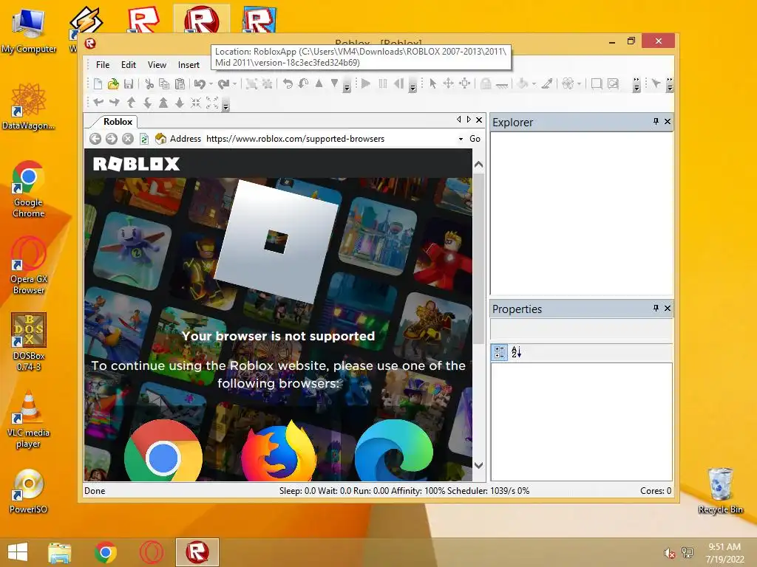The width and height of the screenshot is (757, 567).
Task: Click the Material flower-shaped icon
Action: 568,83
